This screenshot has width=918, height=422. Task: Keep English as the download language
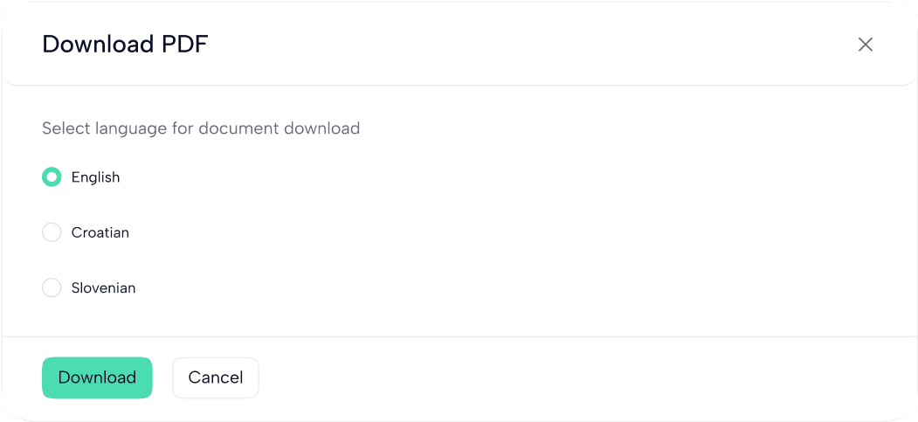coord(52,177)
